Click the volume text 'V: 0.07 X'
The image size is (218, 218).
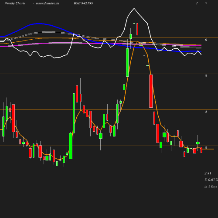[211, 180]
